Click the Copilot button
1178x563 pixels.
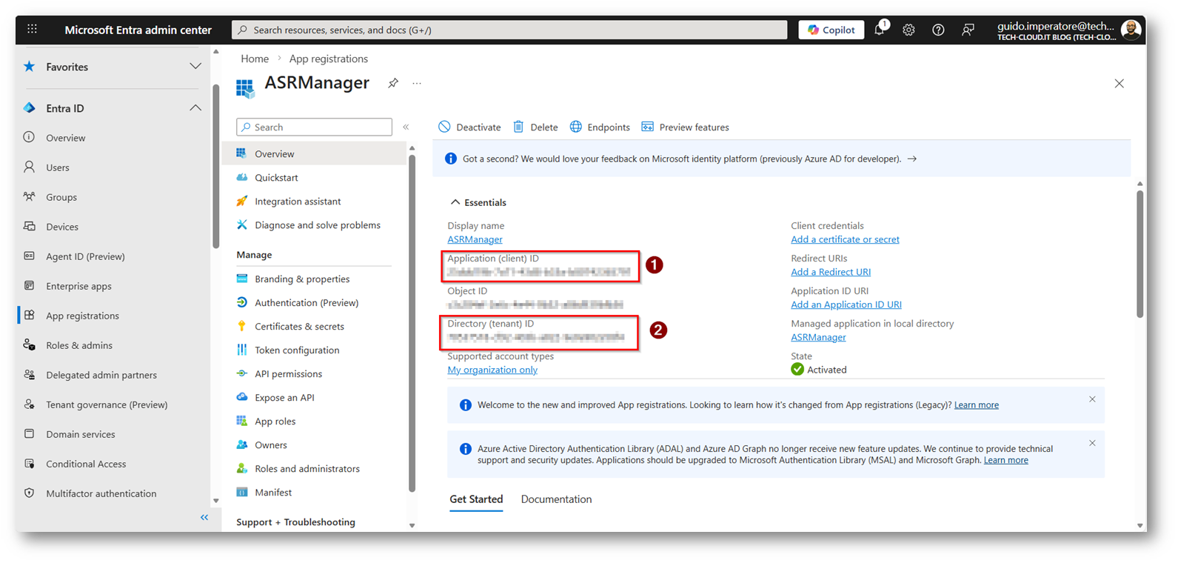[831, 30]
